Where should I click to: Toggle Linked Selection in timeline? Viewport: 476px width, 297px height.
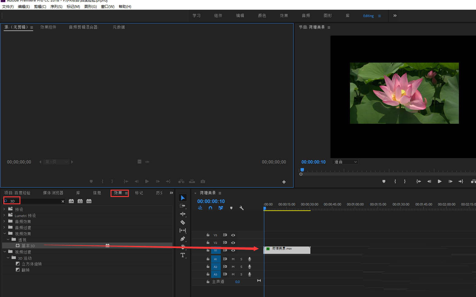click(221, 208)
